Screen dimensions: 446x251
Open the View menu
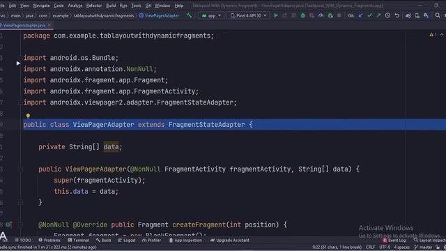tap(24, 6)
